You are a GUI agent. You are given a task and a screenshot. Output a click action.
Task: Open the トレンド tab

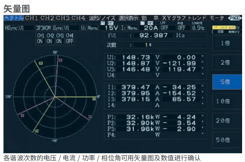click(x=197, y=18)
